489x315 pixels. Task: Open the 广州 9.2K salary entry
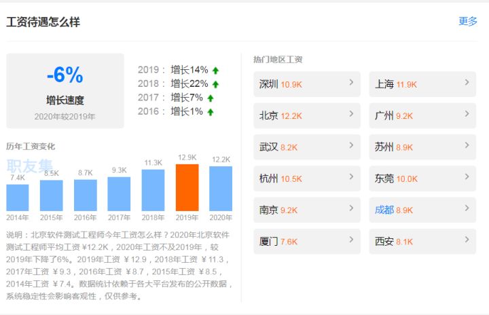click(422, 116)
